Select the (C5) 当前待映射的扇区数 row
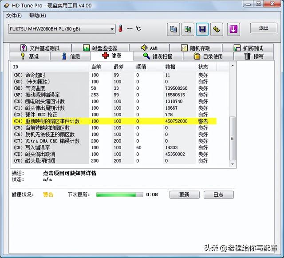The width and height of the screenshot is (284, 258). (x=114, y=128)
